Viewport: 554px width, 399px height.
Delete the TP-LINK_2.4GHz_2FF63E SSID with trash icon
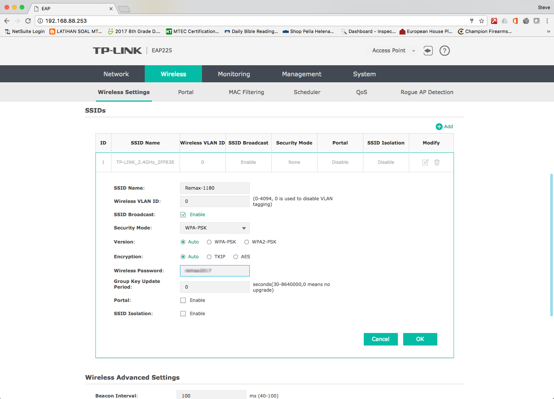(x=437, y=162)
